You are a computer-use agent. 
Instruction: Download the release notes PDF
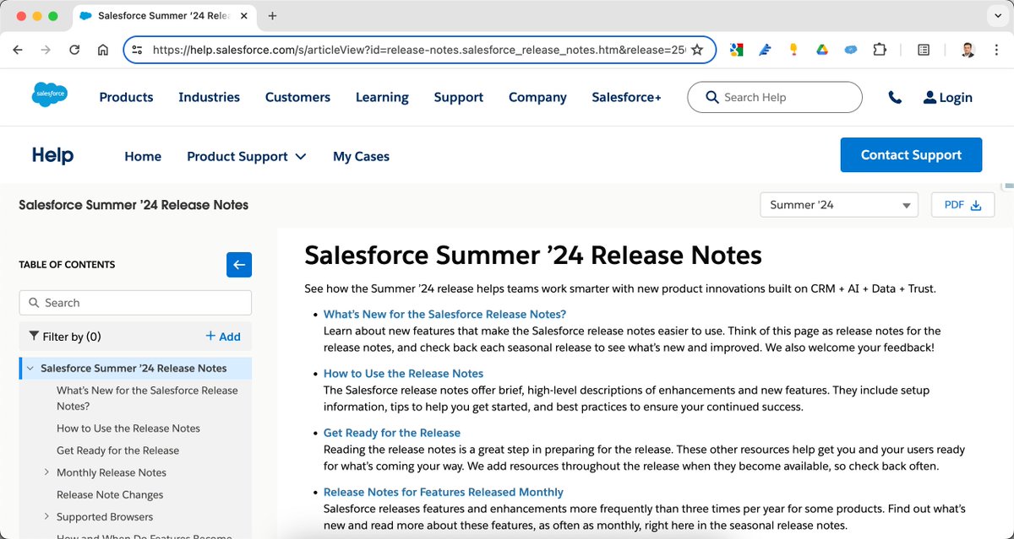[x=962, y=205]
